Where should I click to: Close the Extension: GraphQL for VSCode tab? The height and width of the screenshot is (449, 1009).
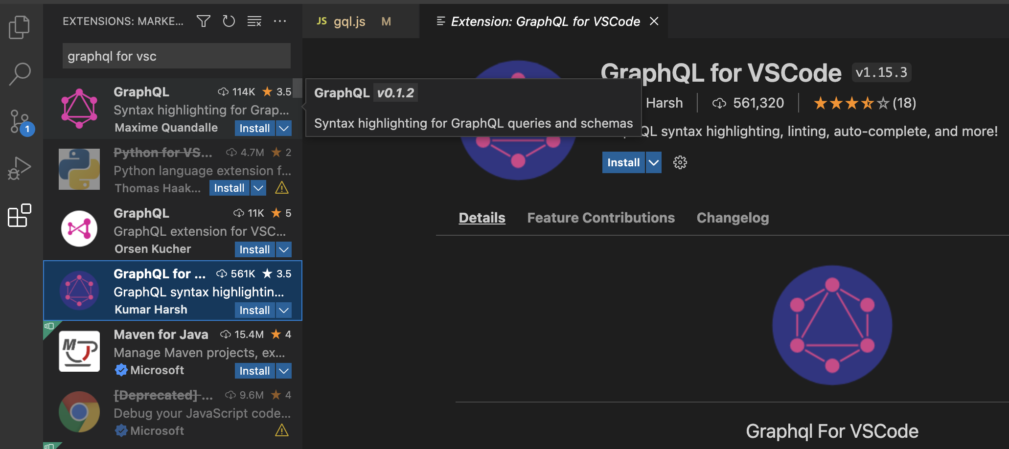click(654, 21)
